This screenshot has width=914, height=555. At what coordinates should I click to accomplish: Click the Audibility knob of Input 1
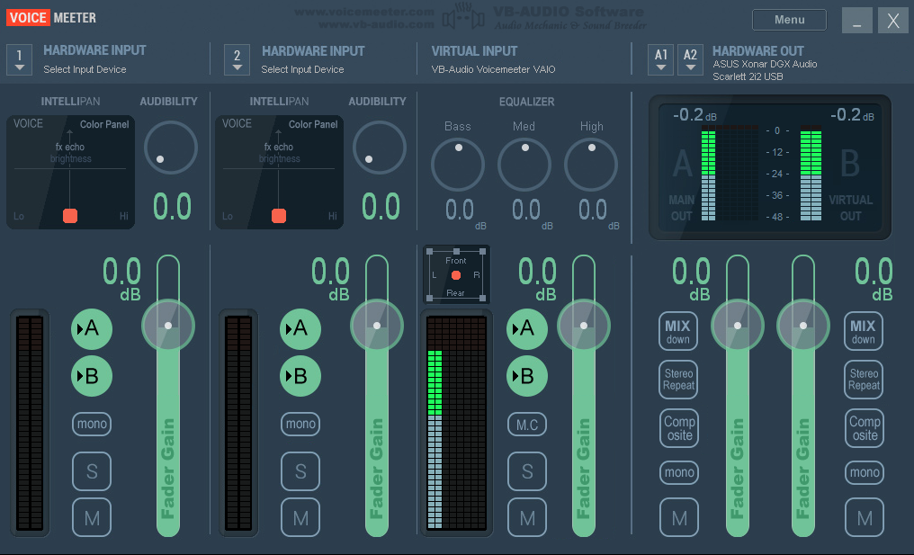pos(171,148)
